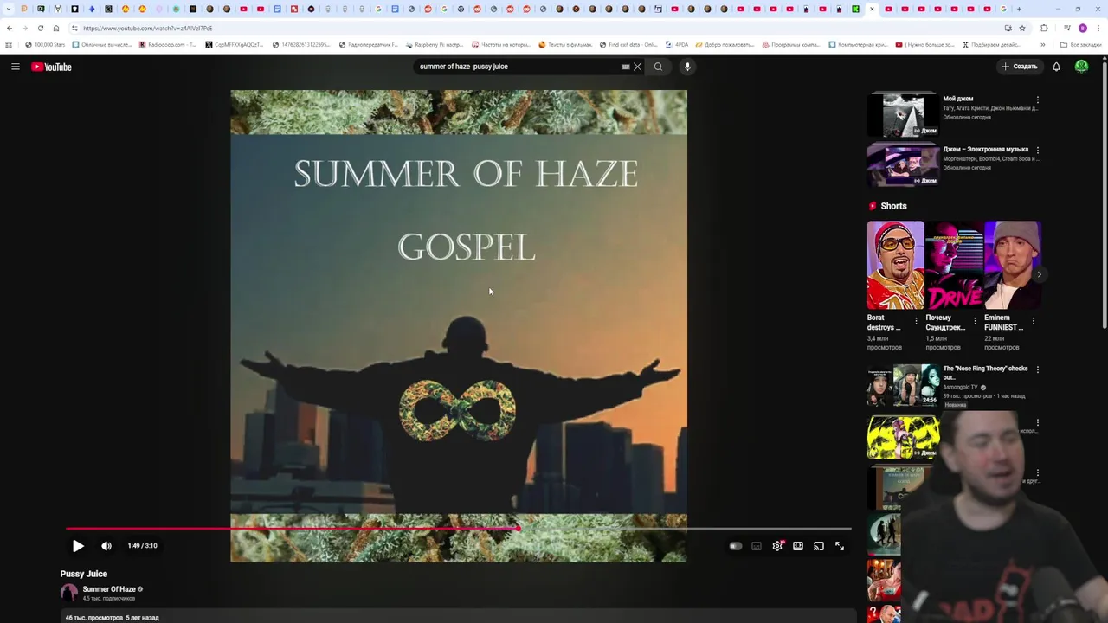Click the Shorts section heading

(x=893, y=206)
